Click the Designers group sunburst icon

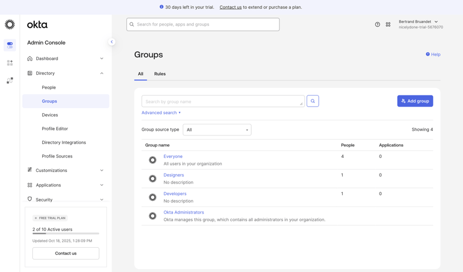[153, 179]
